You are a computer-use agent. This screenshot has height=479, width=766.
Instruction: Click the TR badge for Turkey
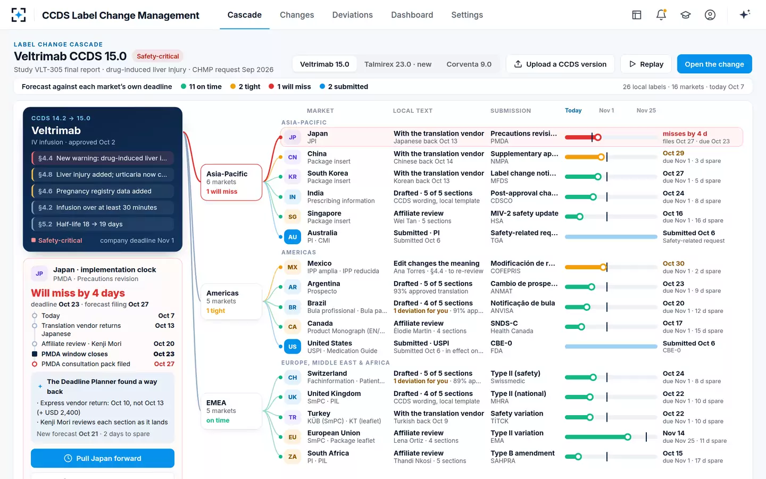click(x=293, y=417)
